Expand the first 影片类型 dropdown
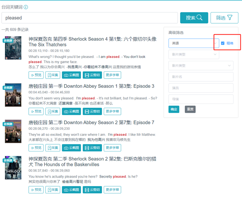 [x=194, y=54]
